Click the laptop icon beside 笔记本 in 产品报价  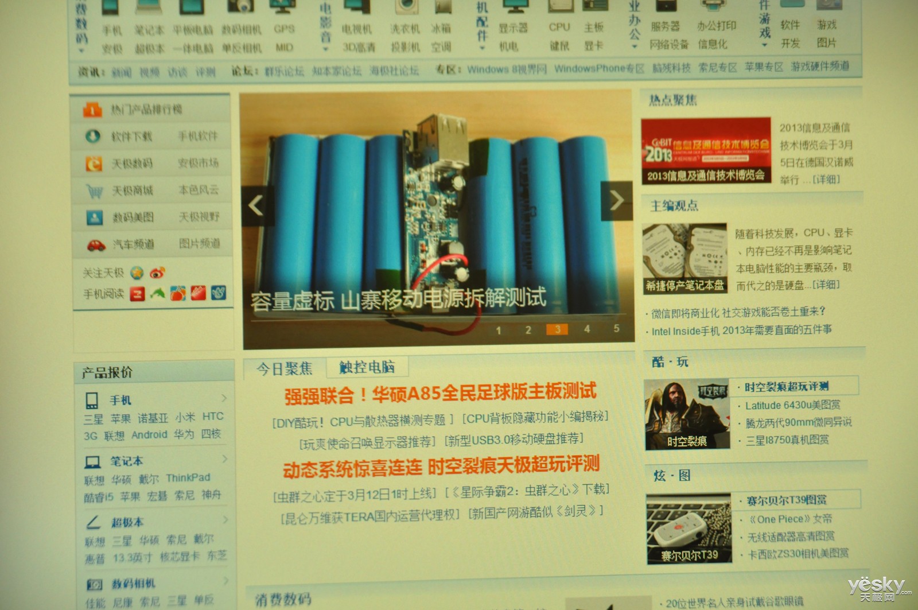pos(92,461)
